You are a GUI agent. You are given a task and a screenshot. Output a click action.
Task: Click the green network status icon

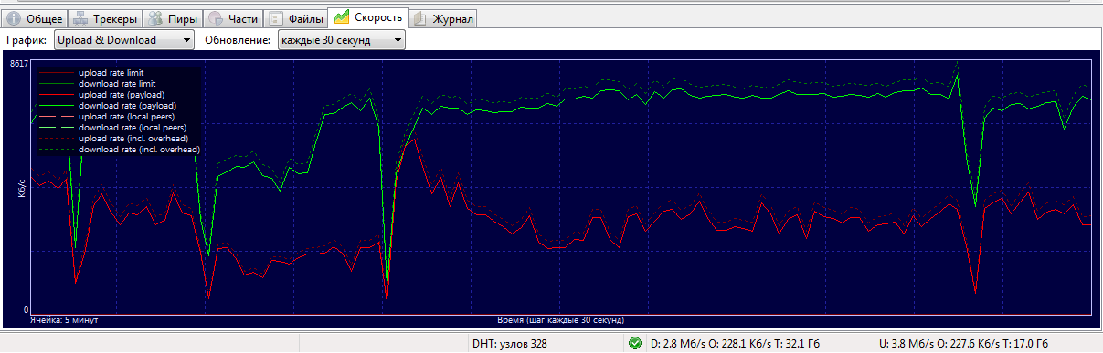click(635, 343)
